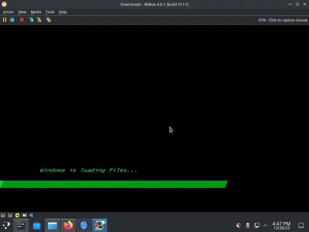Open the removable devices tray icon
309x232 pixels.
click(248, 225)
